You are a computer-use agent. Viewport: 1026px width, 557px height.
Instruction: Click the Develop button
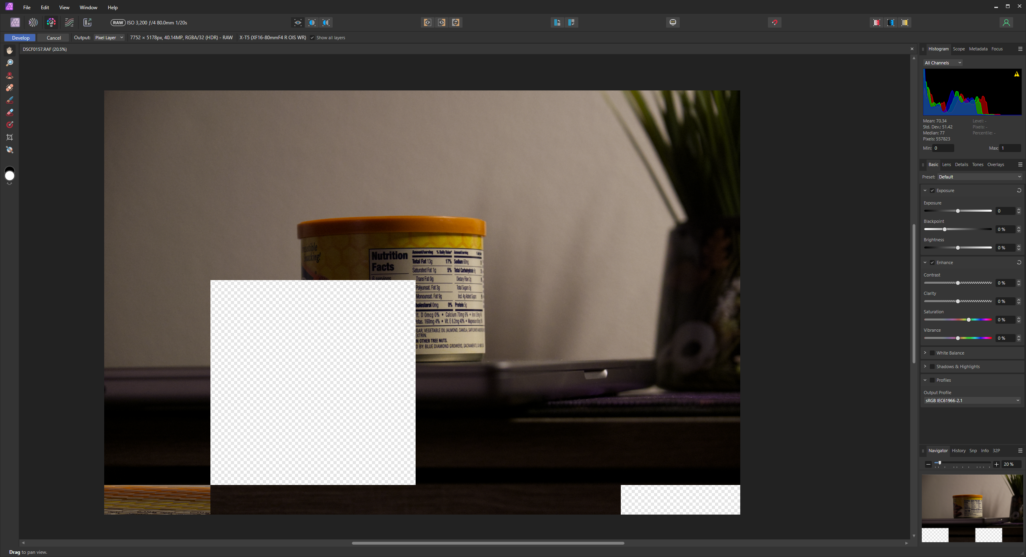(20, 38)
